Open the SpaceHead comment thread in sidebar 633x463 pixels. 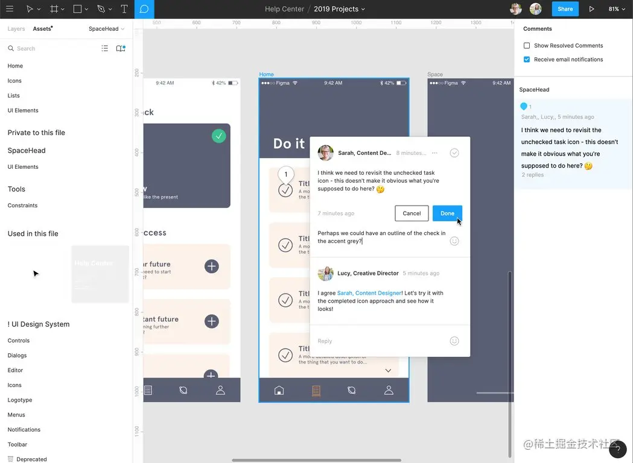573,144
